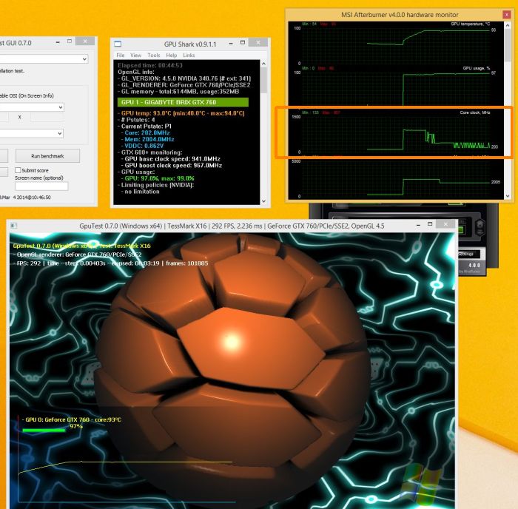Screen dimensions: 518x509
Task: Open the Tools menu in GPU Shark
Action: pyautogui.click(x=154, y=55)
